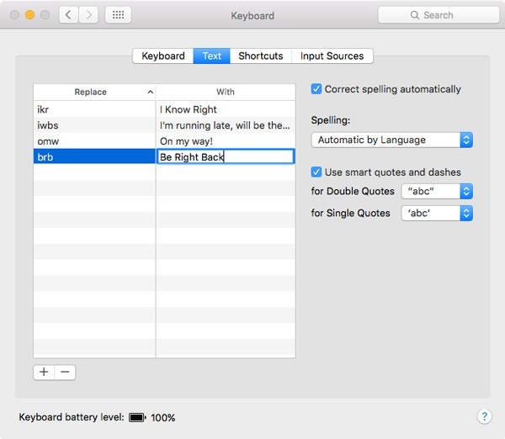Add a new text replacement with plus
Viewport: 505px width, 439px height.
pos(44,372)
